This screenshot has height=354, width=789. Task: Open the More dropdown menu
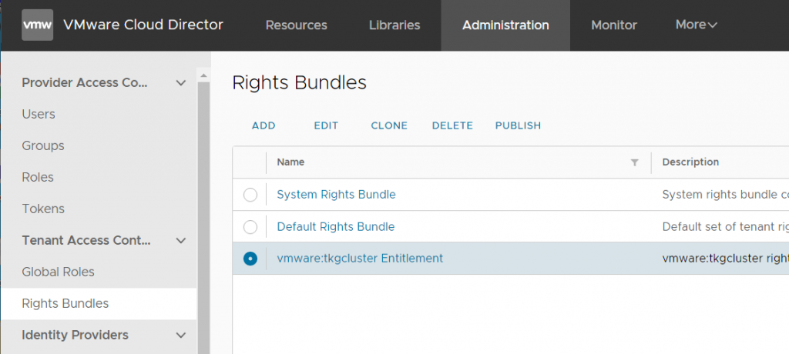pos(697,25)
